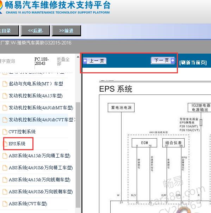This screenshot has width=211, height=213.
Task: Click the 前进 (forward) button
Action: pos(66,31)
